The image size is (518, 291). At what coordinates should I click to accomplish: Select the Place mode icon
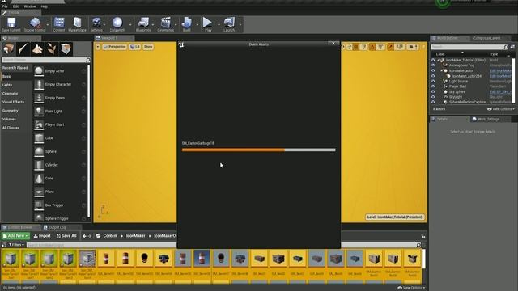[x=9, y=48]
